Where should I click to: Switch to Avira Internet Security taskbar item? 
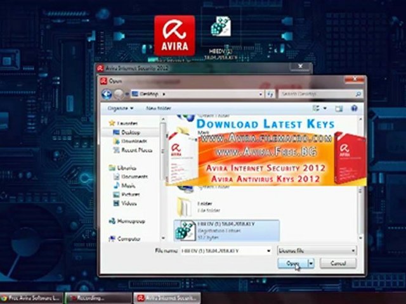[167, 298]
